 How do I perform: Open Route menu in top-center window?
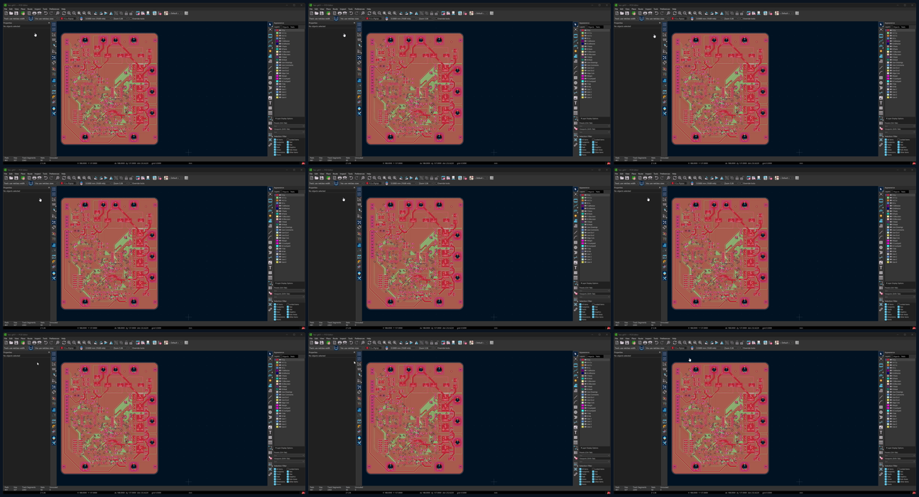pos(335,9)
